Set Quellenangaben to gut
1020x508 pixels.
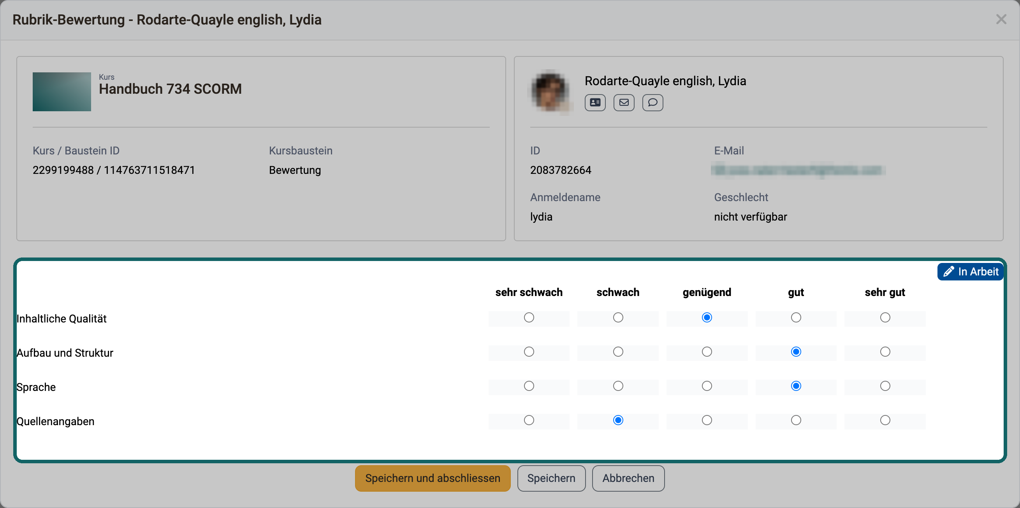(x=796, y=420)
